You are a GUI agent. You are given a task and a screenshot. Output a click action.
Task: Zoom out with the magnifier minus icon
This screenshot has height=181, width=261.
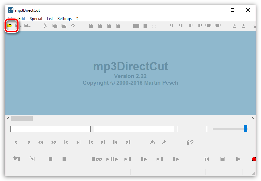pyautogui.click(x=165, y=142)
